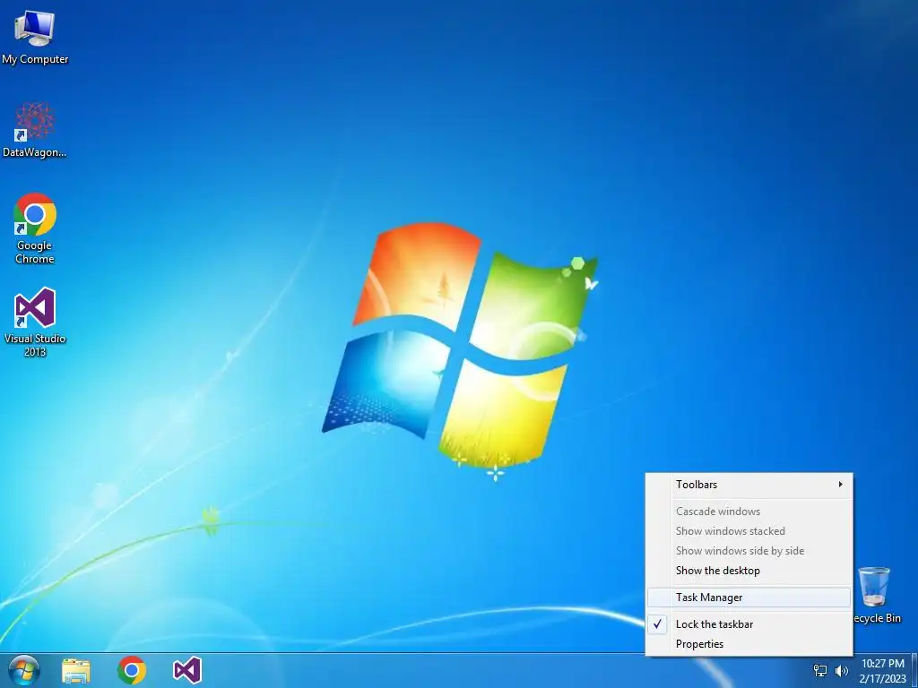The height and width of the screenshot is (688, 918).
Task: Click the Toolbars submenu arrow
Action: click(x=840, y=485)
